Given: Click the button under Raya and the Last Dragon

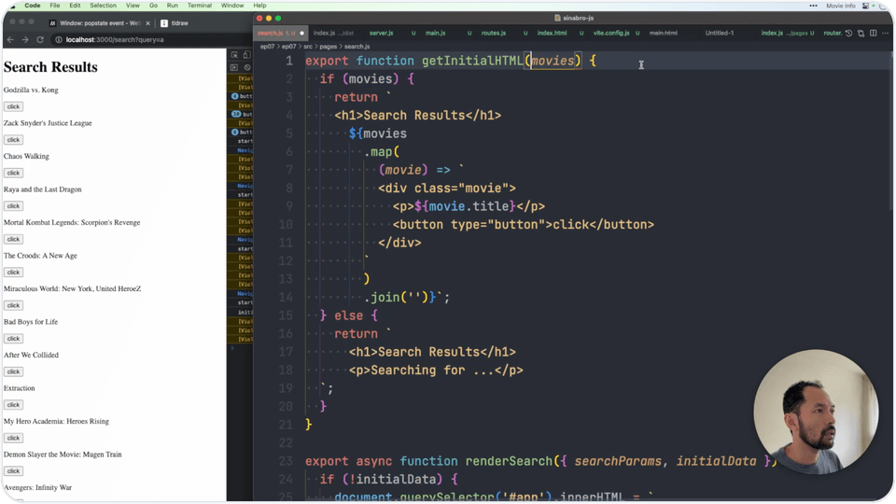Looking at the screenshot, I should [13, 205].
